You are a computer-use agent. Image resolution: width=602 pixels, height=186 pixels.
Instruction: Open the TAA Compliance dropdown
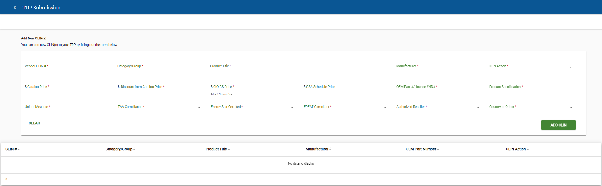pos(159,107)
